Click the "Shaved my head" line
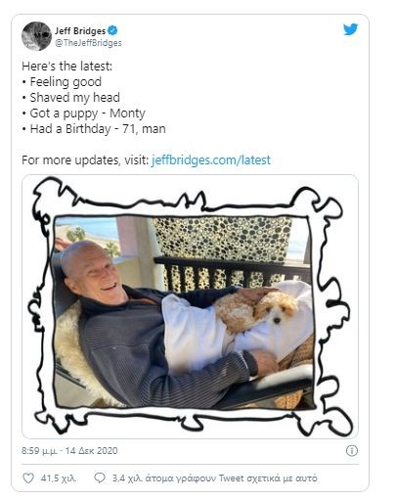 [75, 98]
